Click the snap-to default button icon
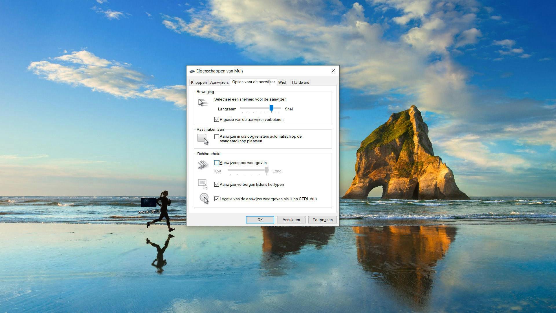 (203, 139)
